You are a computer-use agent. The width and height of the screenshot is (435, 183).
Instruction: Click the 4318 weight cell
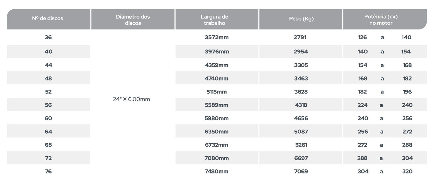coord(301,105)
